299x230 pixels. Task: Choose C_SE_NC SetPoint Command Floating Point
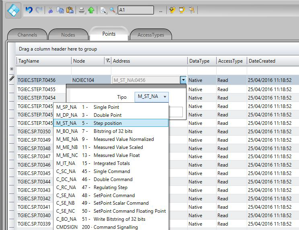[x=111, y=211]
